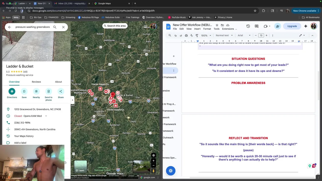Open the comments icon in Docs
The image size is (322, 181).
(x=257, y=26)
